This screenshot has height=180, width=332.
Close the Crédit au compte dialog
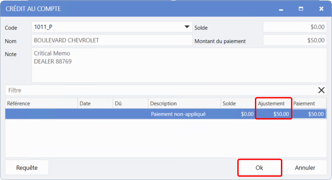[321, 9]
